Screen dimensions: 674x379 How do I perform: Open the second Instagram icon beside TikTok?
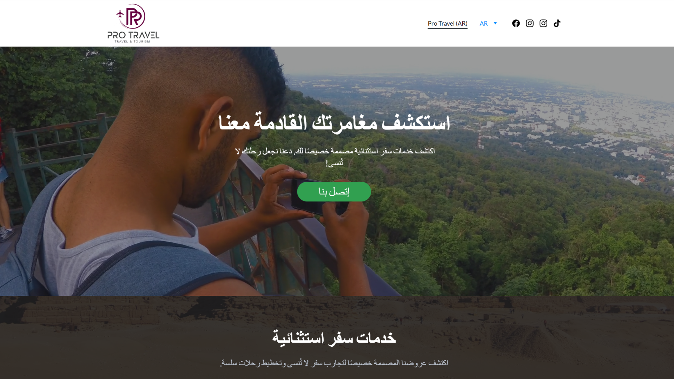click(x=543, y=23)
